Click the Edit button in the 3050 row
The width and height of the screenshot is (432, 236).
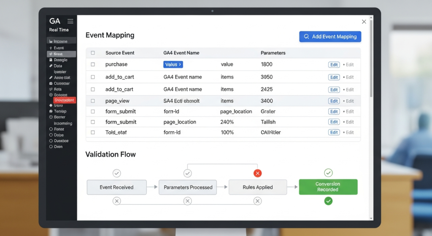tap(334, 77)
